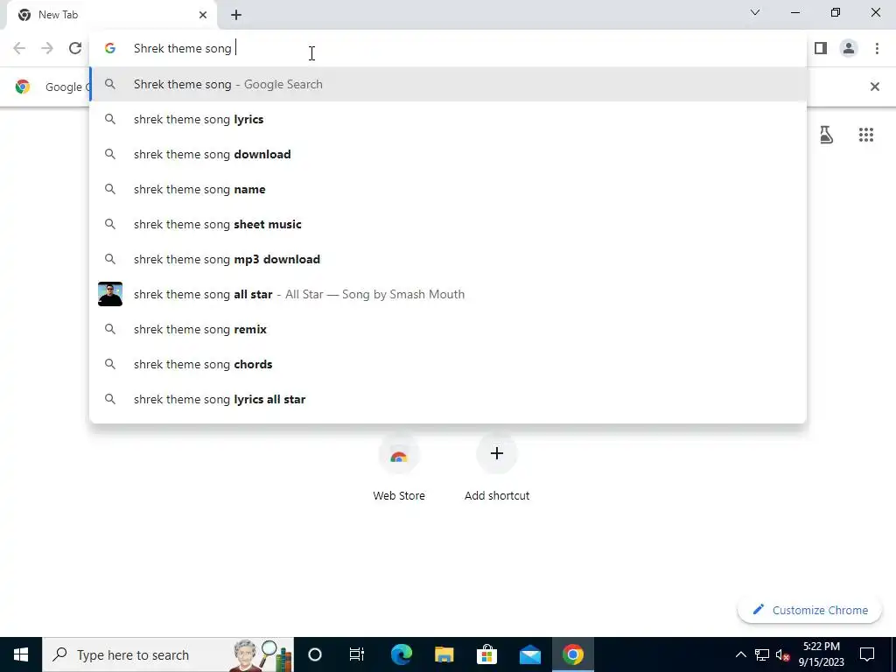Select 'Shrek theme song - Google Search' suggestion
Image resolution: width=896 pixels, height=672 pixels.
coord(448,85)
